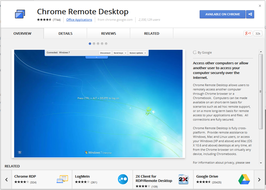Switch to the Overview tab
This screenshot has height=190, width=266.
[22, 34]
